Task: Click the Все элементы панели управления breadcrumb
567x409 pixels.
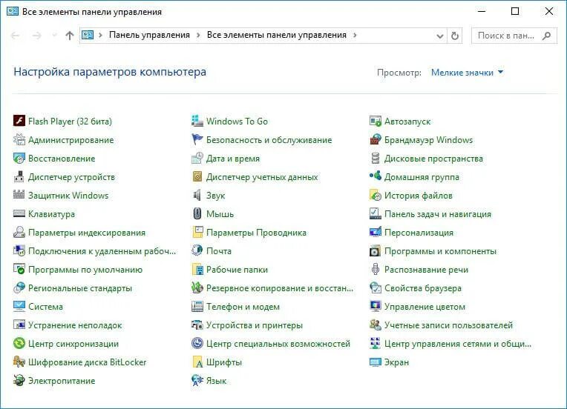Action: [277, 35]
